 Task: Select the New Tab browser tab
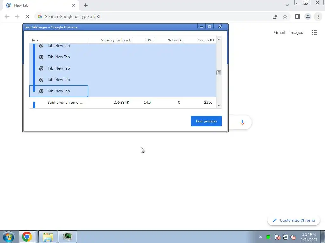coord(40,5)
